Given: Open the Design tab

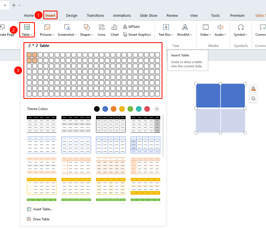Looking at the screenshot, I should click(x=71, y=15).
